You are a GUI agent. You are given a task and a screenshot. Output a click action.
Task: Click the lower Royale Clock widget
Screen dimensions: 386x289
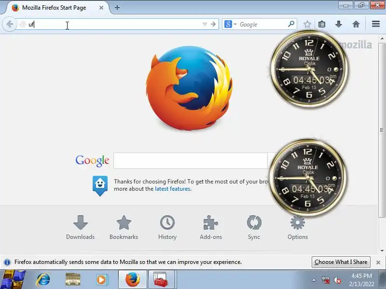point(308,178)
